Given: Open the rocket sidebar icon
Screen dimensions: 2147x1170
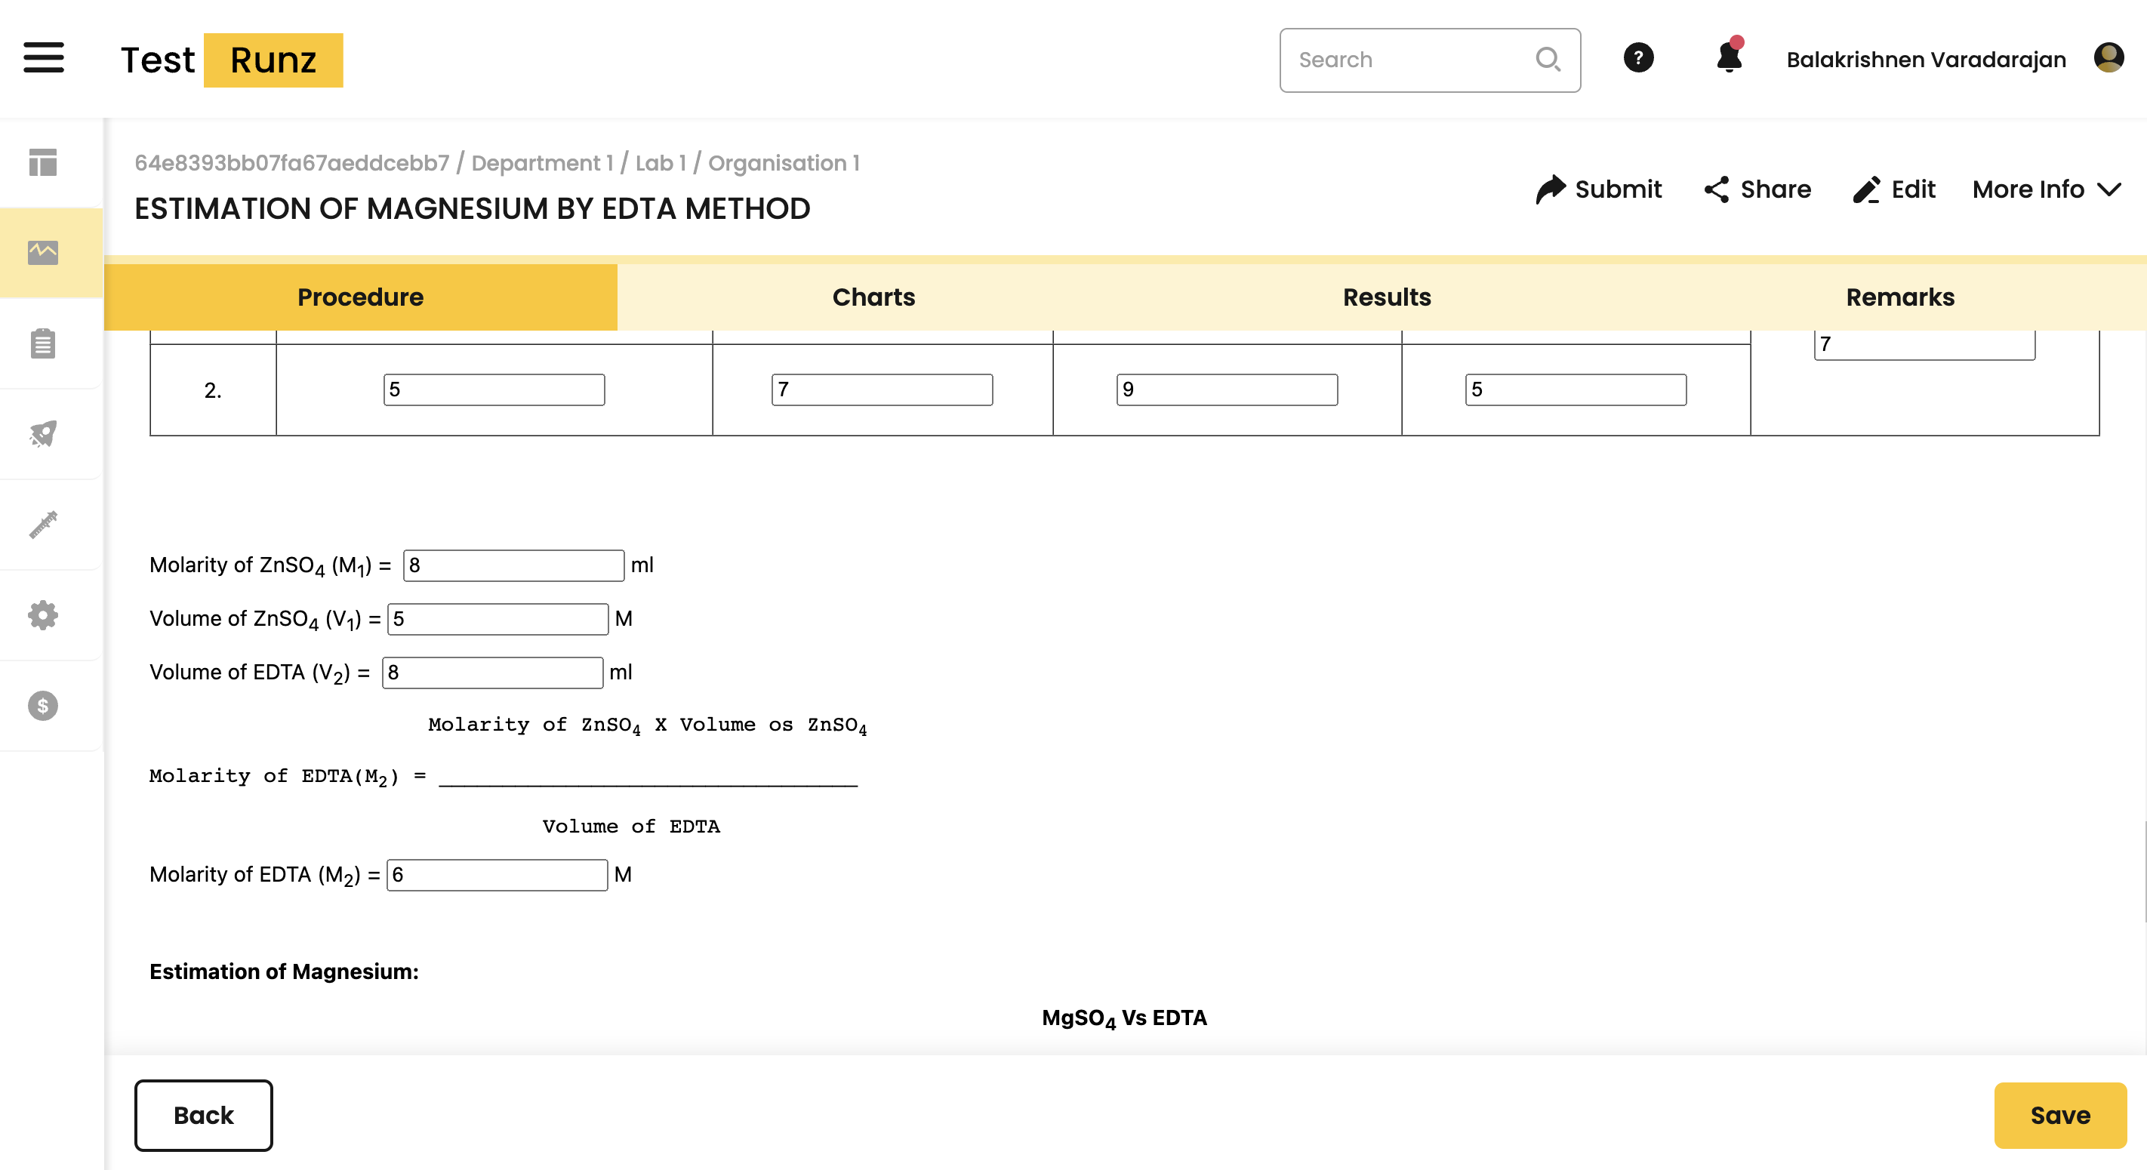Looking at the screenshot, I should pos(43,433).
